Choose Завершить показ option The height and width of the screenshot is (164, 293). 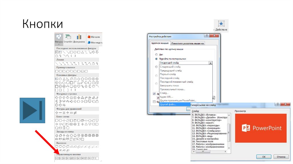pyautogui.click(x=186, y=85)
